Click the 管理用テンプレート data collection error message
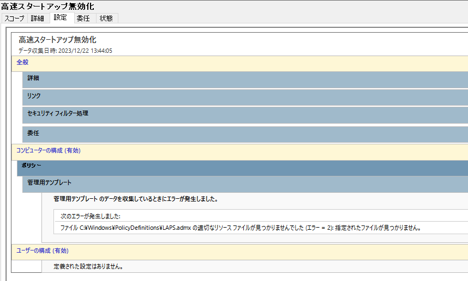Screen dimensions: 468x281 coord(136,199)
